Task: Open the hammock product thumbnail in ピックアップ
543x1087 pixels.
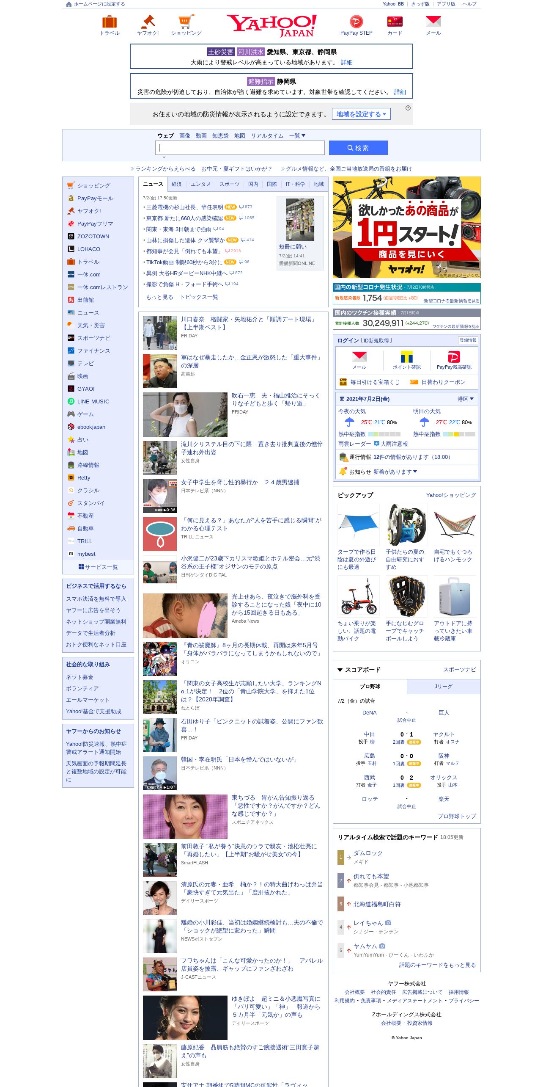Action: (x=455, y=524)
